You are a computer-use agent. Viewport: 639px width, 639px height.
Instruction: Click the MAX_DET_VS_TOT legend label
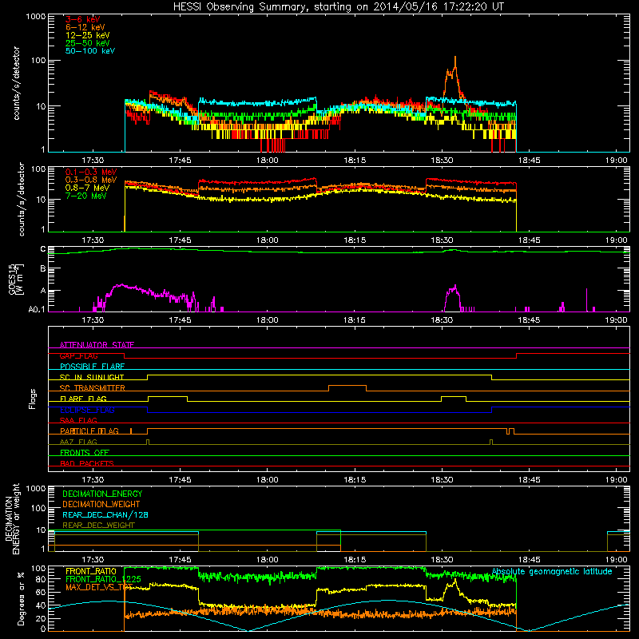[99, 587]
